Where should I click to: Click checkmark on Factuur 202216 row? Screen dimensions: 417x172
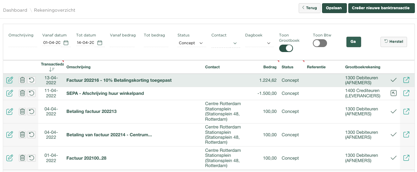[x=393, y=80]
